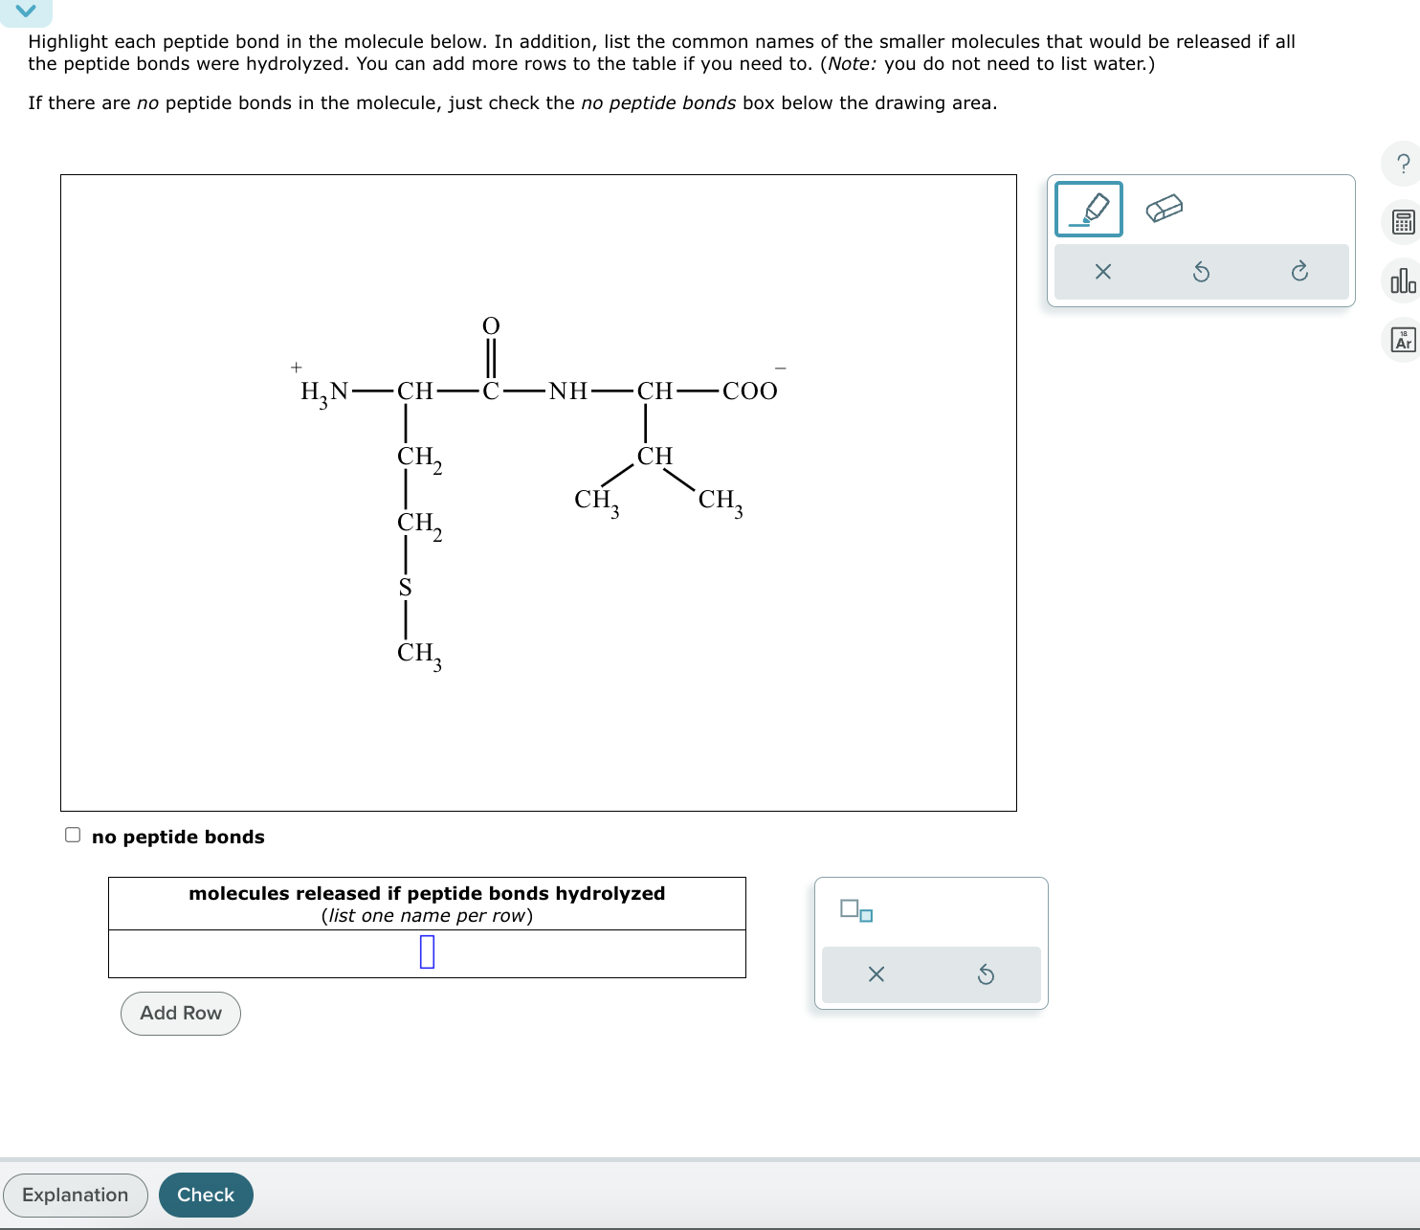Click inside the molecule name input field

428,952
